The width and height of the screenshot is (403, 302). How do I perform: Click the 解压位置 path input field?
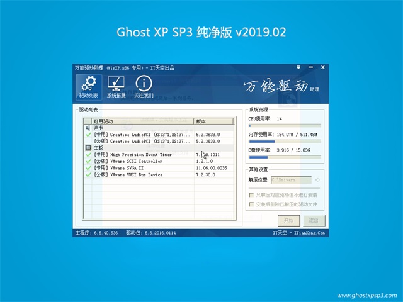pos(291,180)
